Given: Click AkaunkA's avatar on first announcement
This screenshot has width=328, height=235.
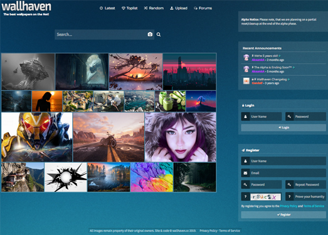Looking at the screenshot, I should 246,58.
